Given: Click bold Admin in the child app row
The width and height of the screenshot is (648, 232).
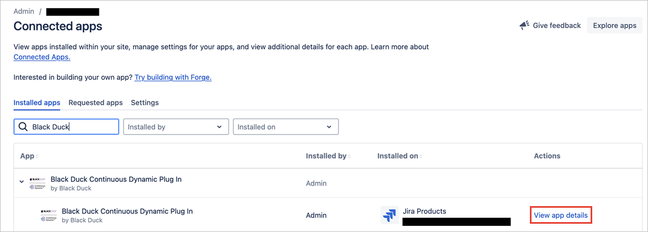Looking at the screenshot, I should [316, 215].
